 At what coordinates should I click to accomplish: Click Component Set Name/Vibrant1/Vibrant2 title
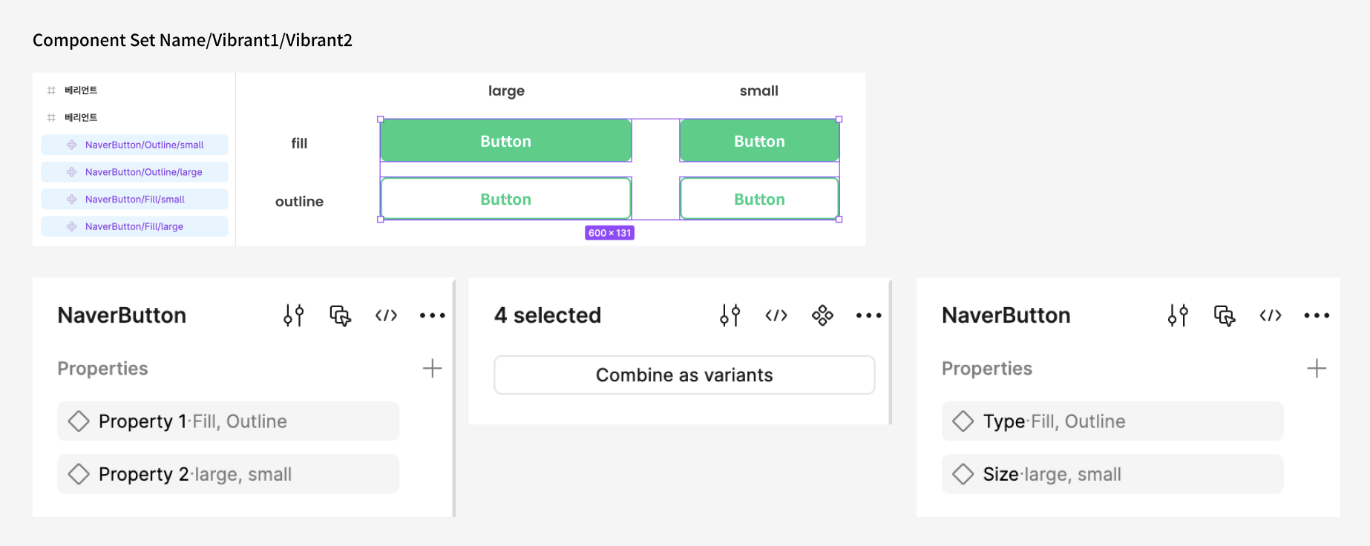click(192, 40)
